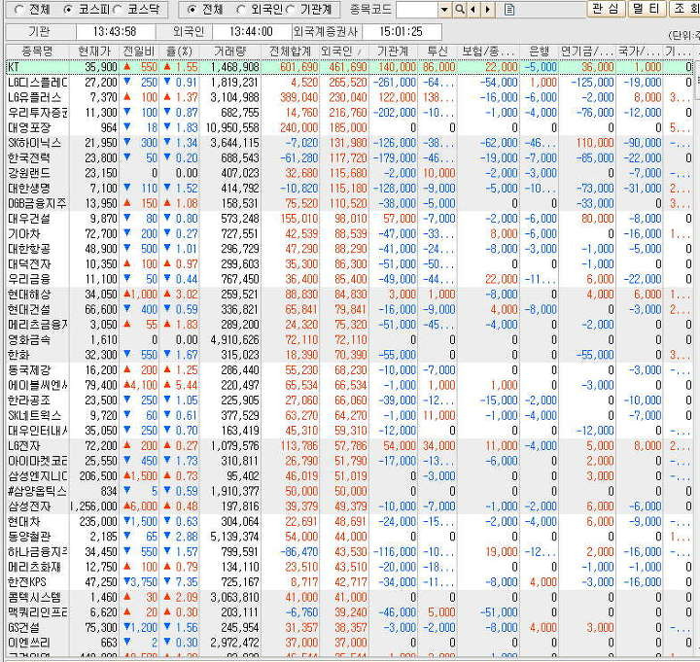Select the 현대건설 stock name
Screen dimensions: 700x662
29,310
